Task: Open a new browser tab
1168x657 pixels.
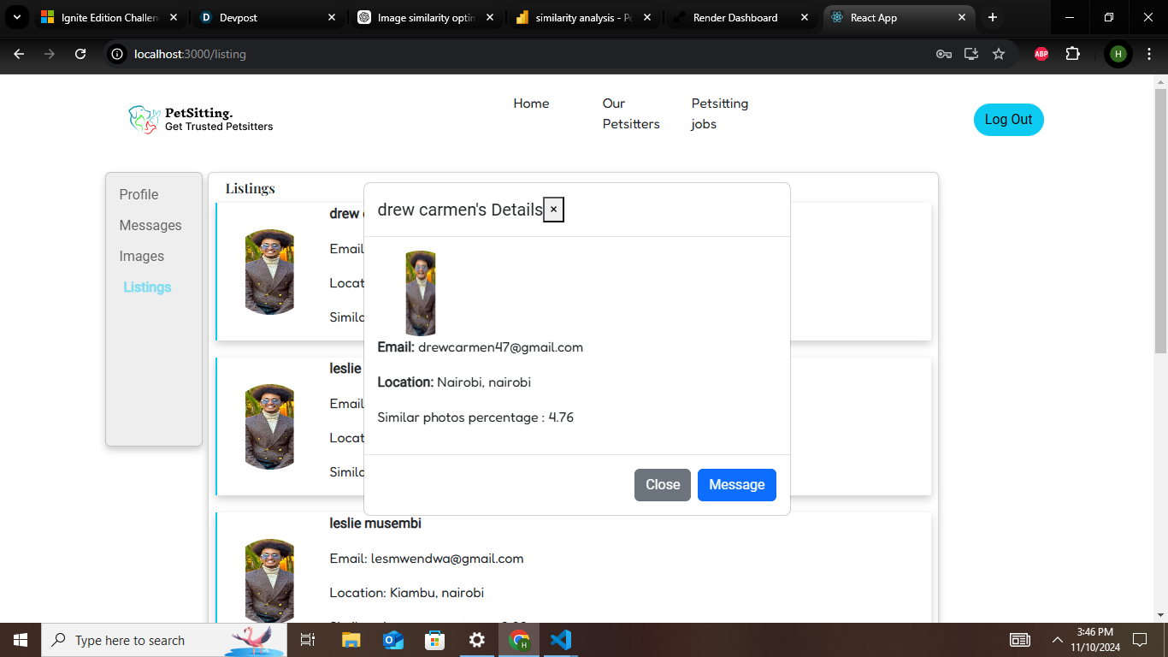Action: pos(992,17)
